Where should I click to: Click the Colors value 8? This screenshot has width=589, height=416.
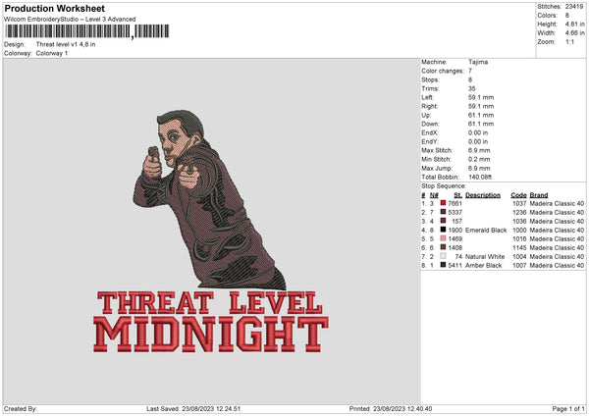(x=567, y=16)
